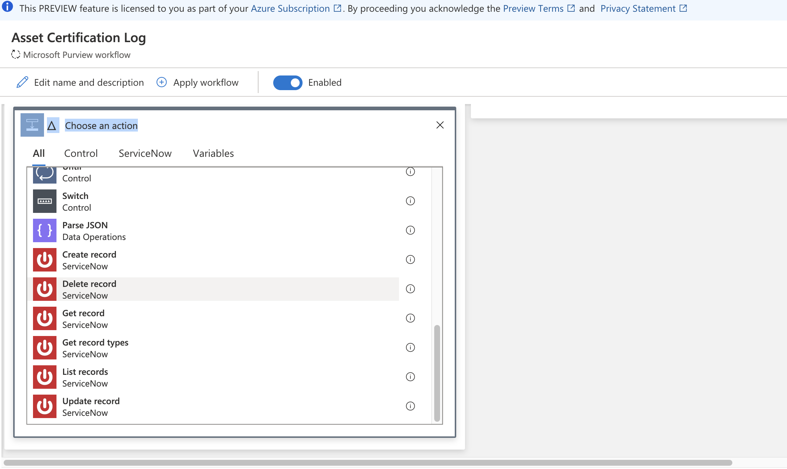
Task: Show info for the Parse JSON action
Action: [x=410, y=230]
